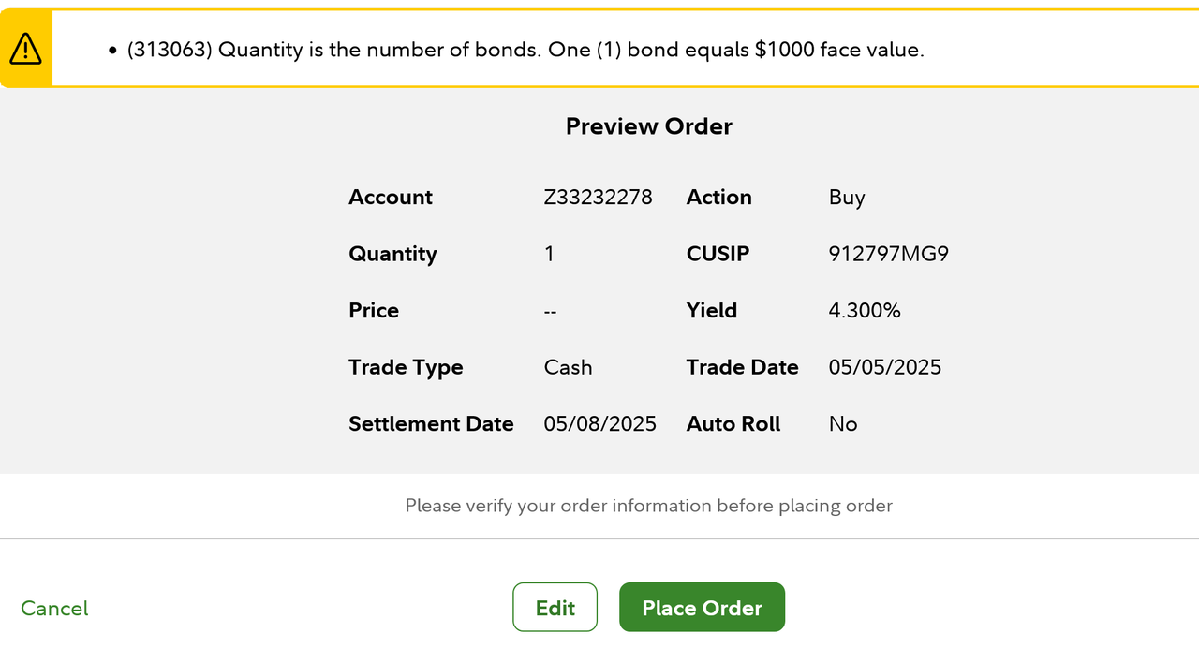Click the verify order information notice
Image resolution: width=1199 pixels, height=663 pixels.
[x=648, y=506]
